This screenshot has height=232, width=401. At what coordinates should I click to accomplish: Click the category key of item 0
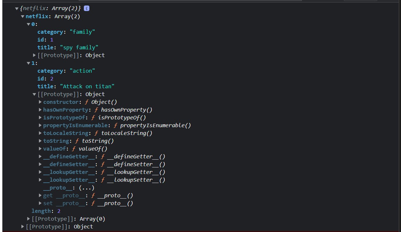(50, 32)
